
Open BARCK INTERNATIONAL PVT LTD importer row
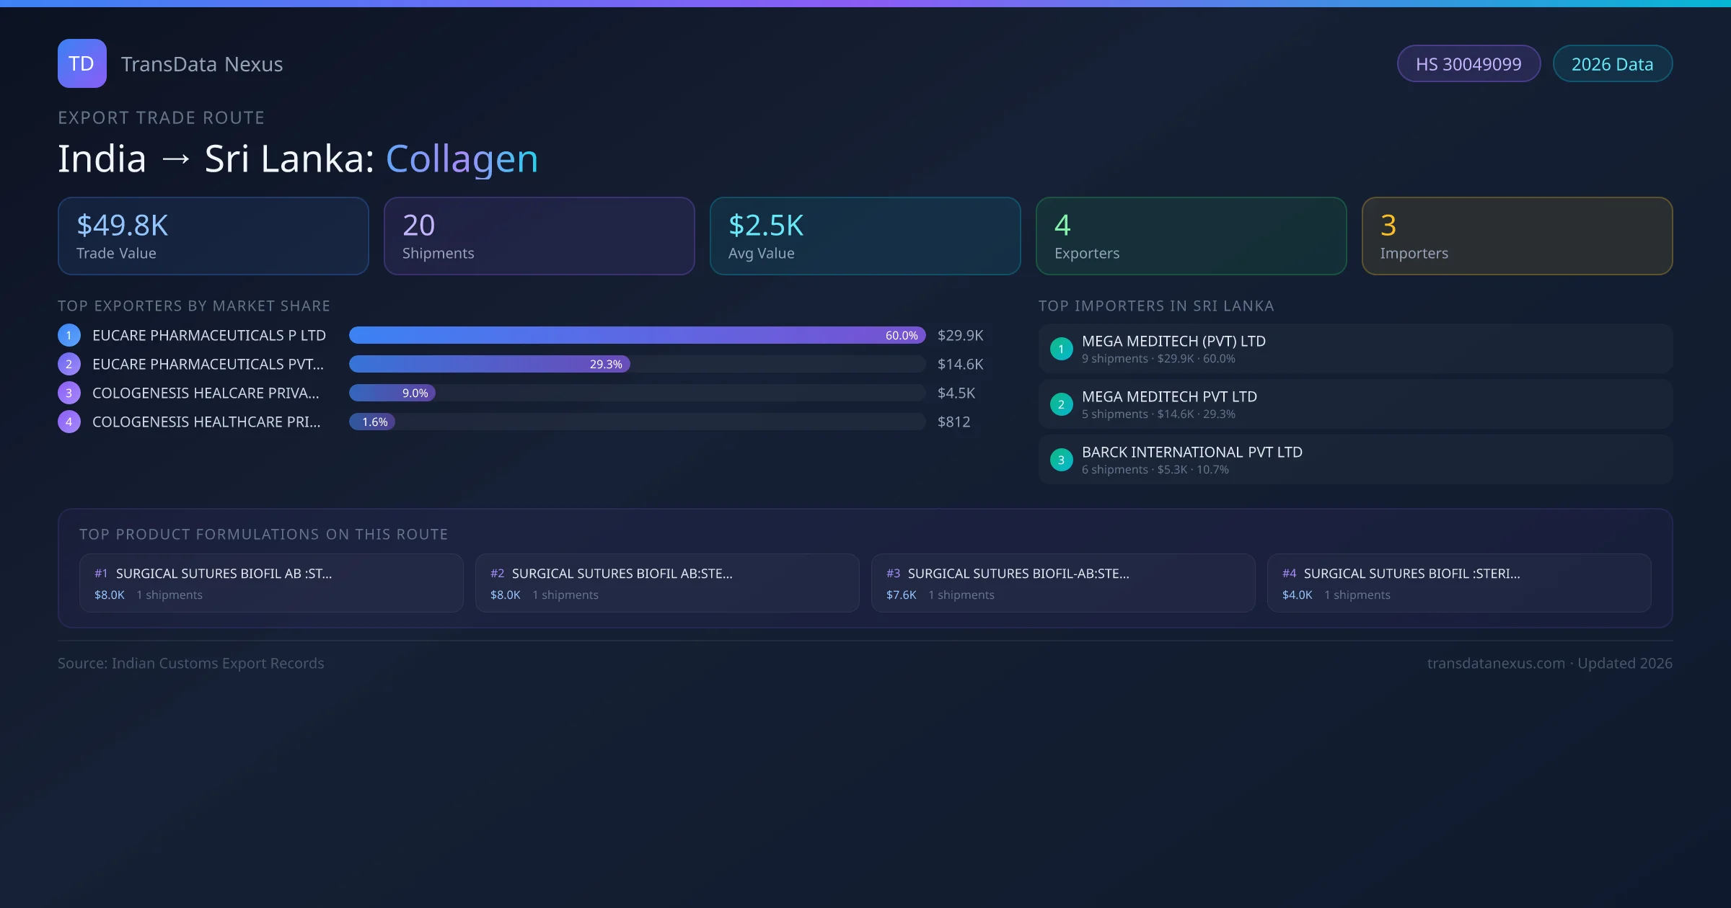tap(1355, 460)
